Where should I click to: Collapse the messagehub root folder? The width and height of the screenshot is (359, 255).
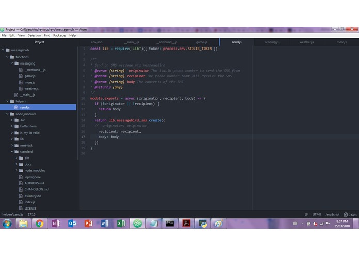[3, 50]
